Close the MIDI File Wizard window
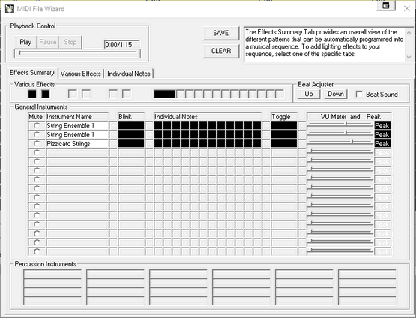416x318 pixels. pyautogui.click(x=407, y=8)
